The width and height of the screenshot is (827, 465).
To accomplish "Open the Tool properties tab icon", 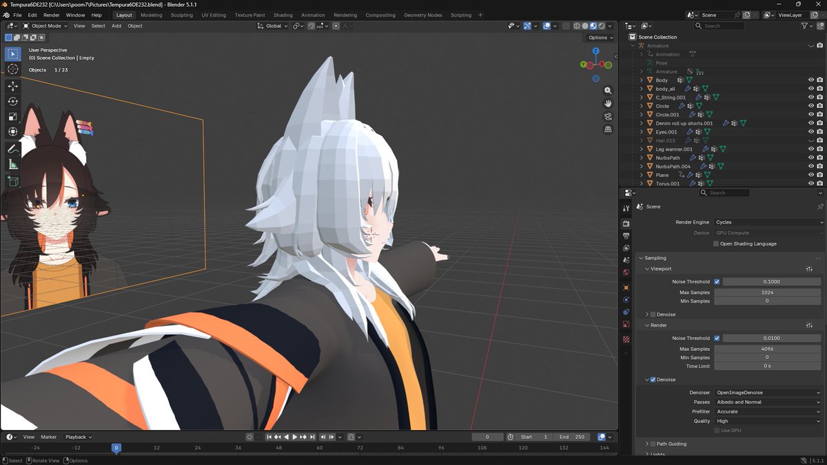I will (x=626, y=208).
